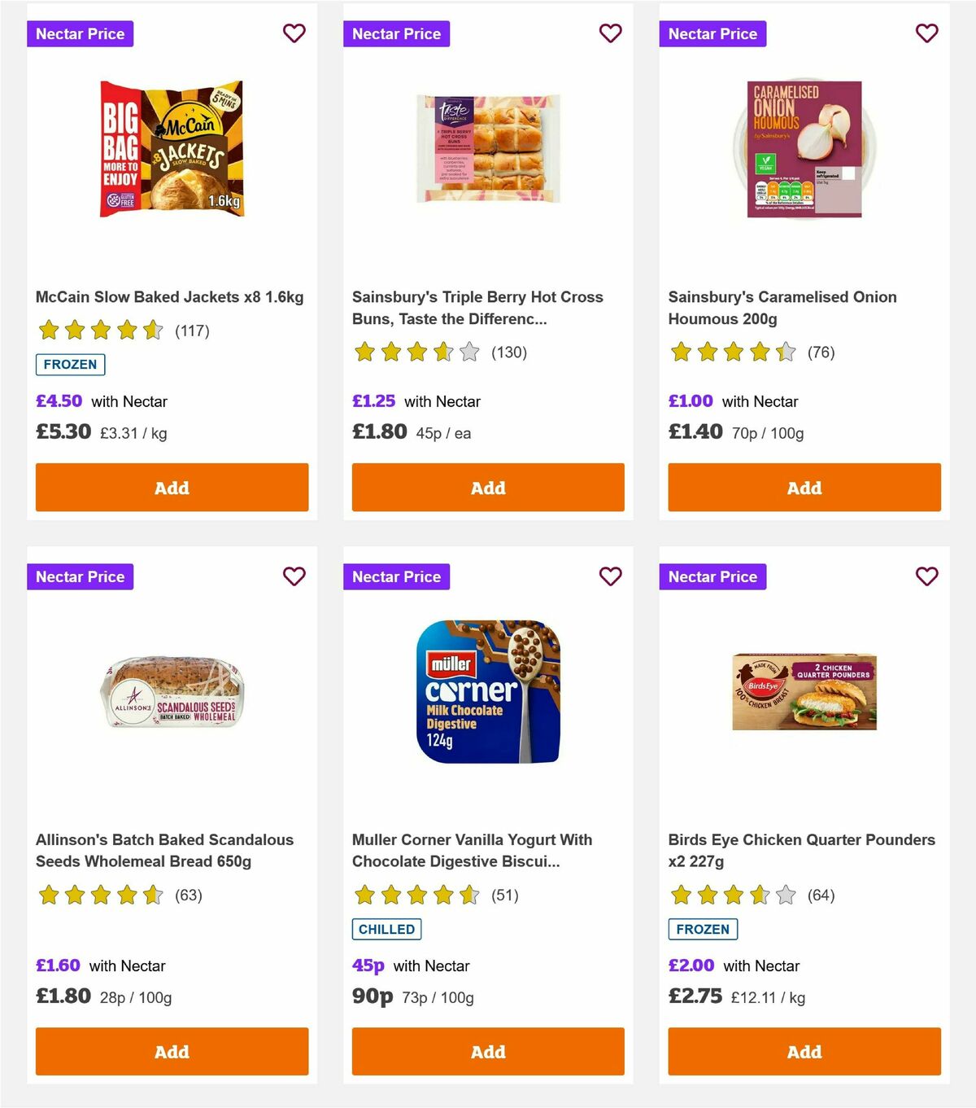This screenshot has height=1108, width=976.
Task: Click the star rating of Muller Corner yogurt
Action: point(415,894)
